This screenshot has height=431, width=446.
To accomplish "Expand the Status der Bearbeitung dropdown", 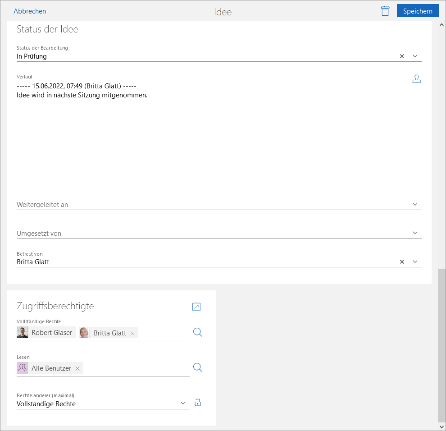I will [x=415, y=56].
